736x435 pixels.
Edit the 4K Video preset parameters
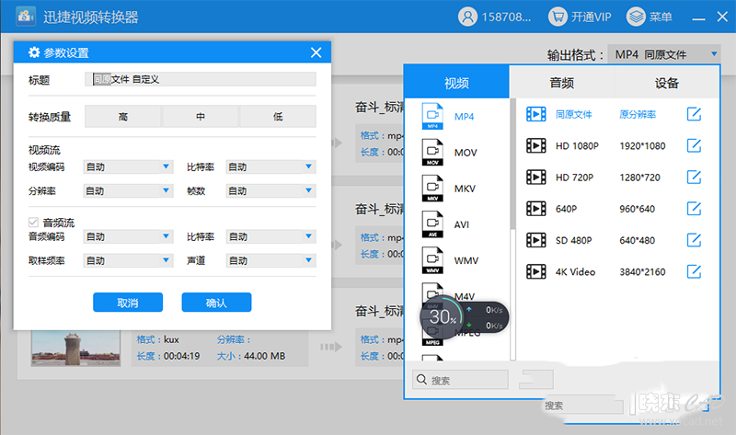point(694,271)
